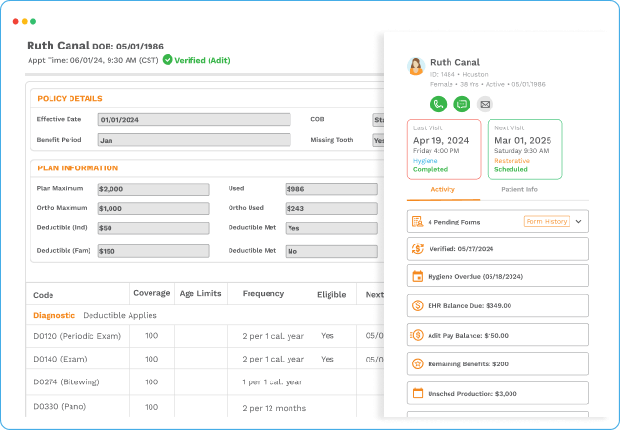Click the Unsched Production calendar icon
The height and width of the screenshot is (430, 620).
click(x=417, y=393)
